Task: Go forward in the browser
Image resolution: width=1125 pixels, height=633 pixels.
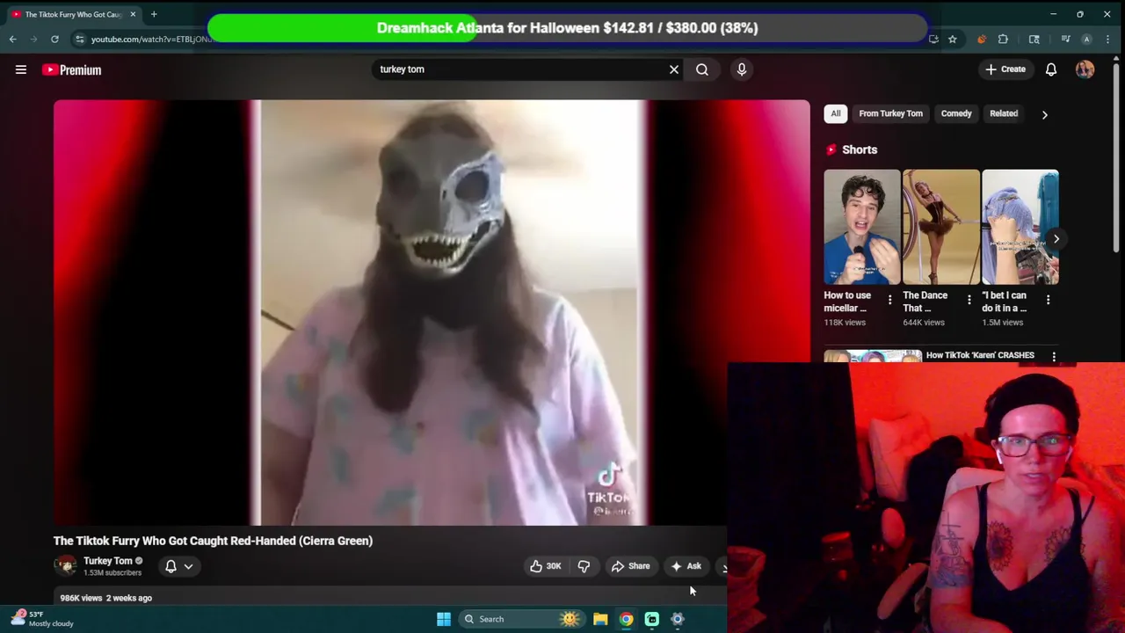Action: 33,39
